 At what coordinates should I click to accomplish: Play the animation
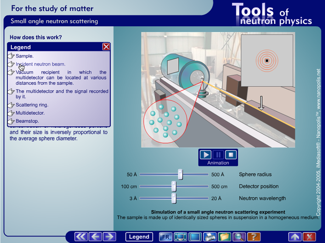[x=206, y=155]
